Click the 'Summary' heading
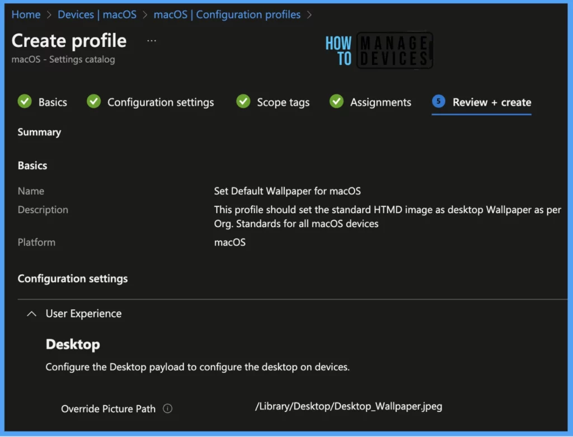Screen dimensions: 573x437 (x=39, y=132)
